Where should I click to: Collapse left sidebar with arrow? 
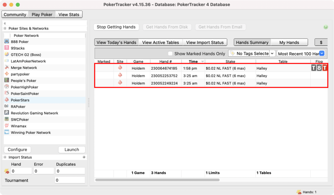click(x=5, y=23)
